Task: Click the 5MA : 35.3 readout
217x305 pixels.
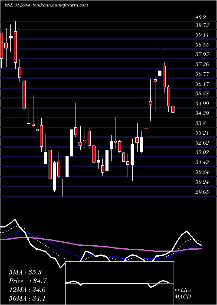Action: [x=25, y=272]
